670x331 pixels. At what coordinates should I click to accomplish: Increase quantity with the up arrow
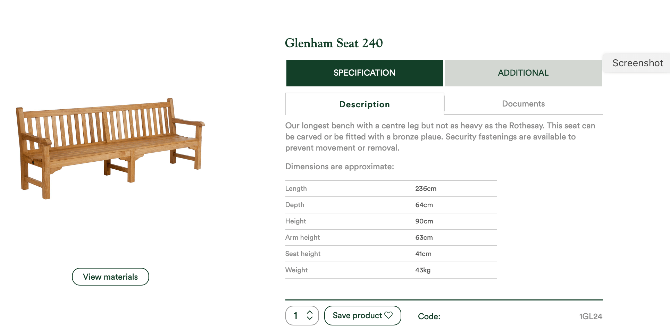[x=310, y=312]
